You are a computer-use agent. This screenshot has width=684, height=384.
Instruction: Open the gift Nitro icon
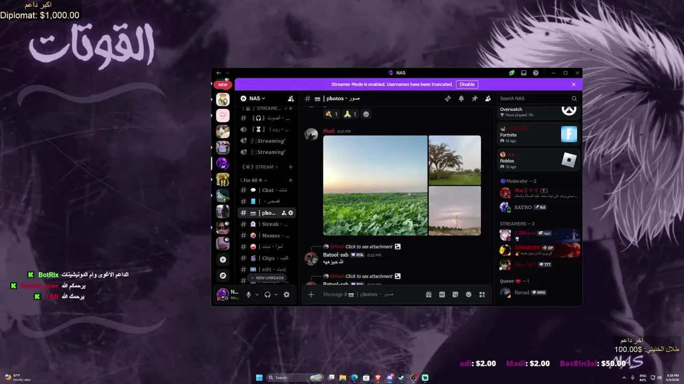click(429, 294)
